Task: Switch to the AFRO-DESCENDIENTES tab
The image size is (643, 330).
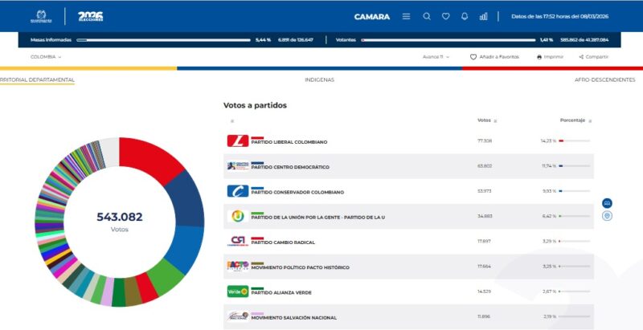Action: click(604, 80)
